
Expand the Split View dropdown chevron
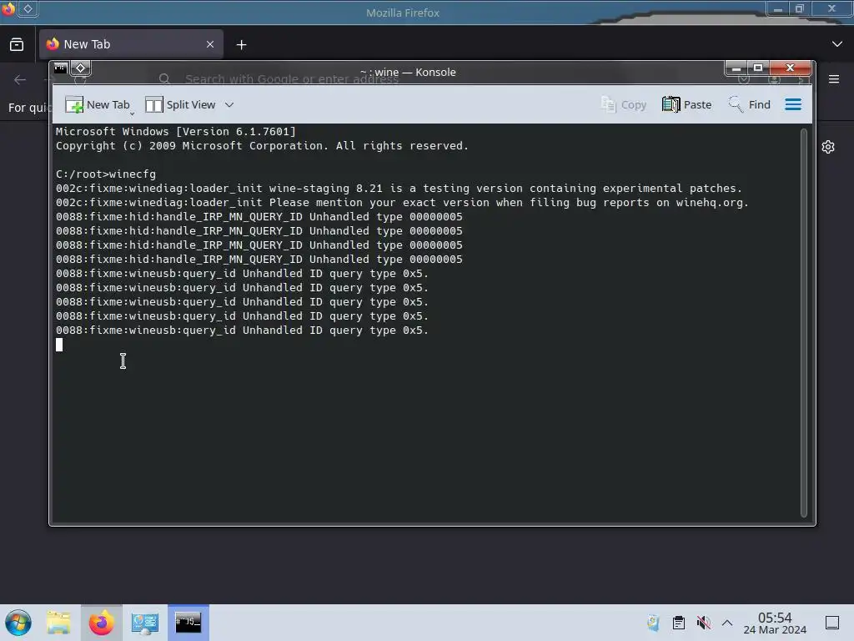tap(229, 104)
